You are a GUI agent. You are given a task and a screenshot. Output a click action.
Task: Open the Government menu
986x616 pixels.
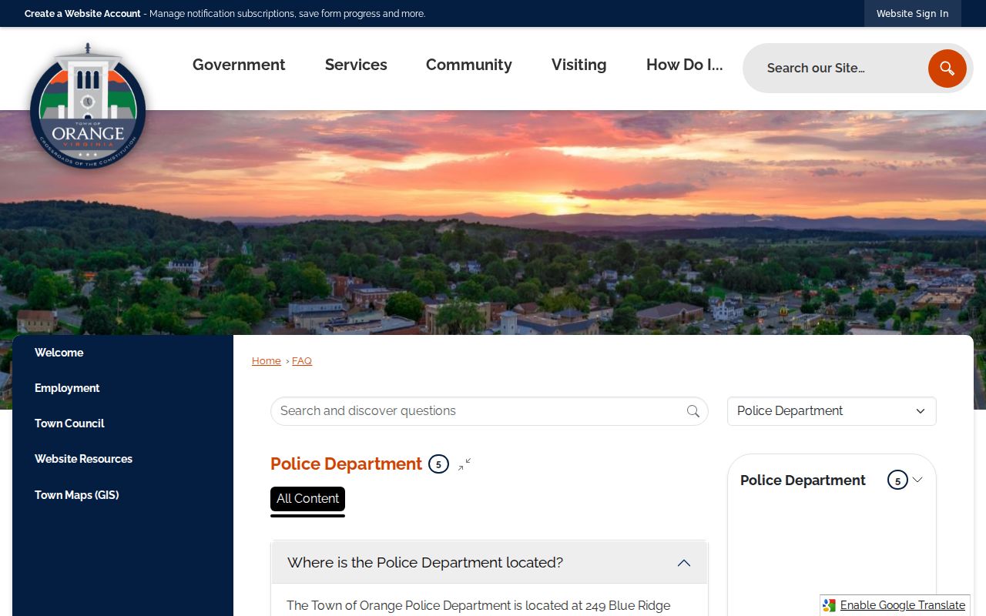pyautogui.click(x=239, y=65)
